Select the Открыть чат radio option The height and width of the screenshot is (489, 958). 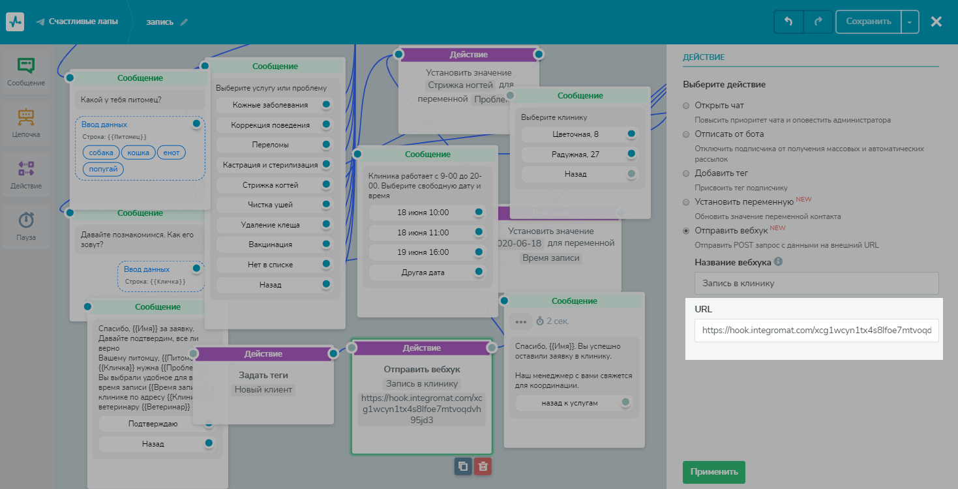tap(686, 106)
